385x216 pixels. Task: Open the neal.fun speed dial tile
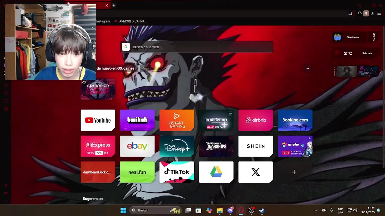tap(137, 172)
